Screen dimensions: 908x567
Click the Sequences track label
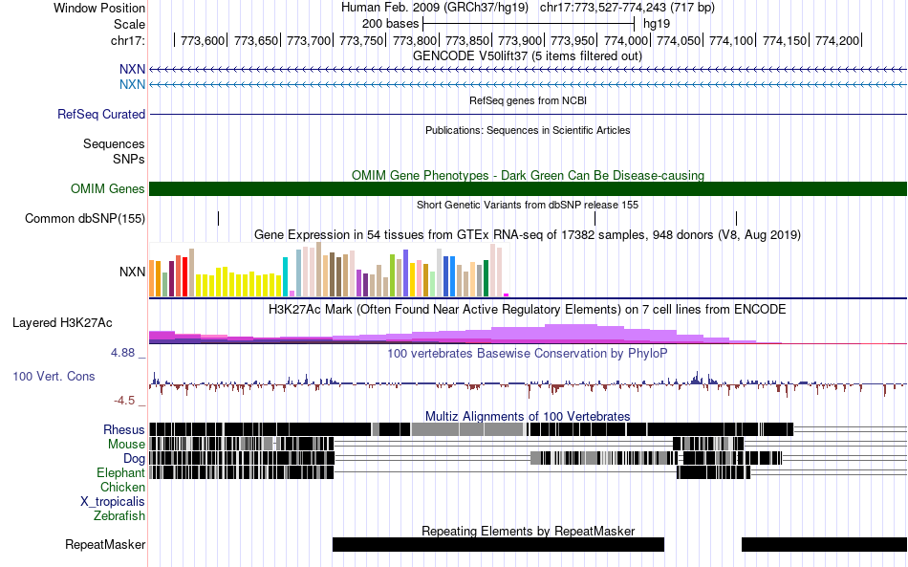(114, 143)
